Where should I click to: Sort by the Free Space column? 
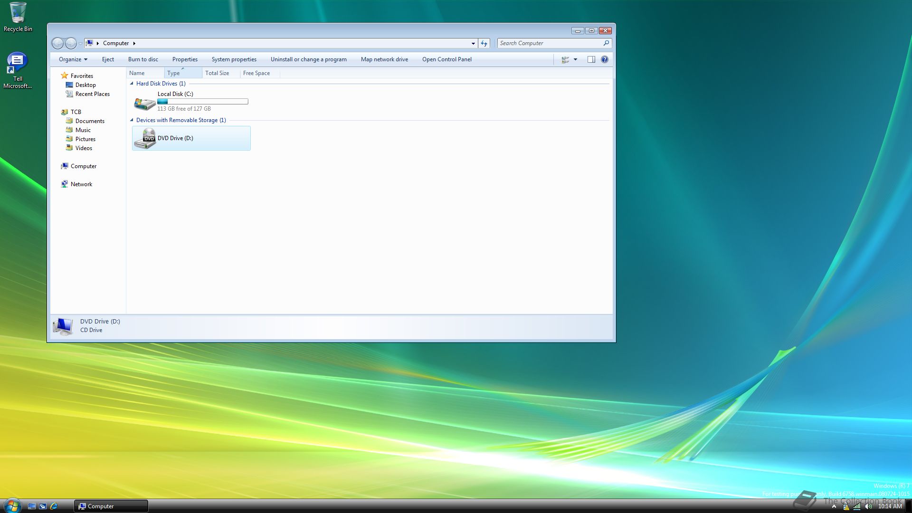click(260, 73)
